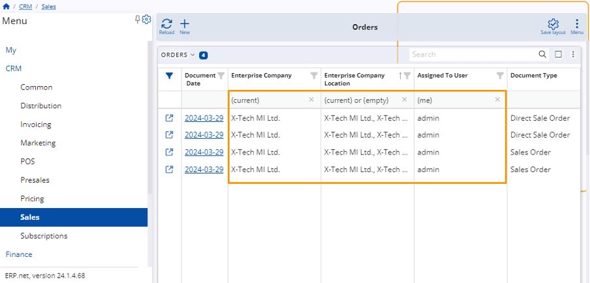
Task: Open Pricing menu item
Action: 33,198
